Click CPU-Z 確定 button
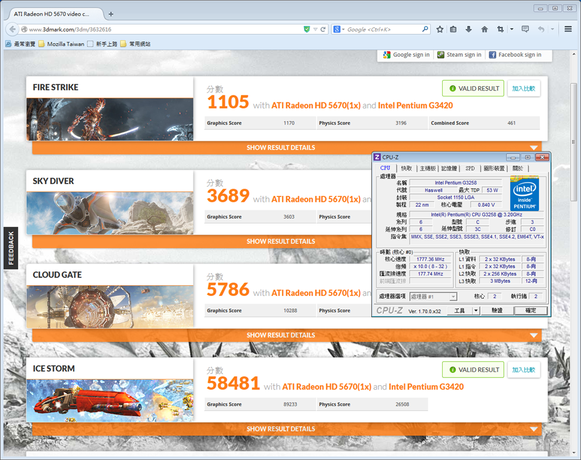The width and height of the screenshot is (581, 460). (x=531, y=311)
